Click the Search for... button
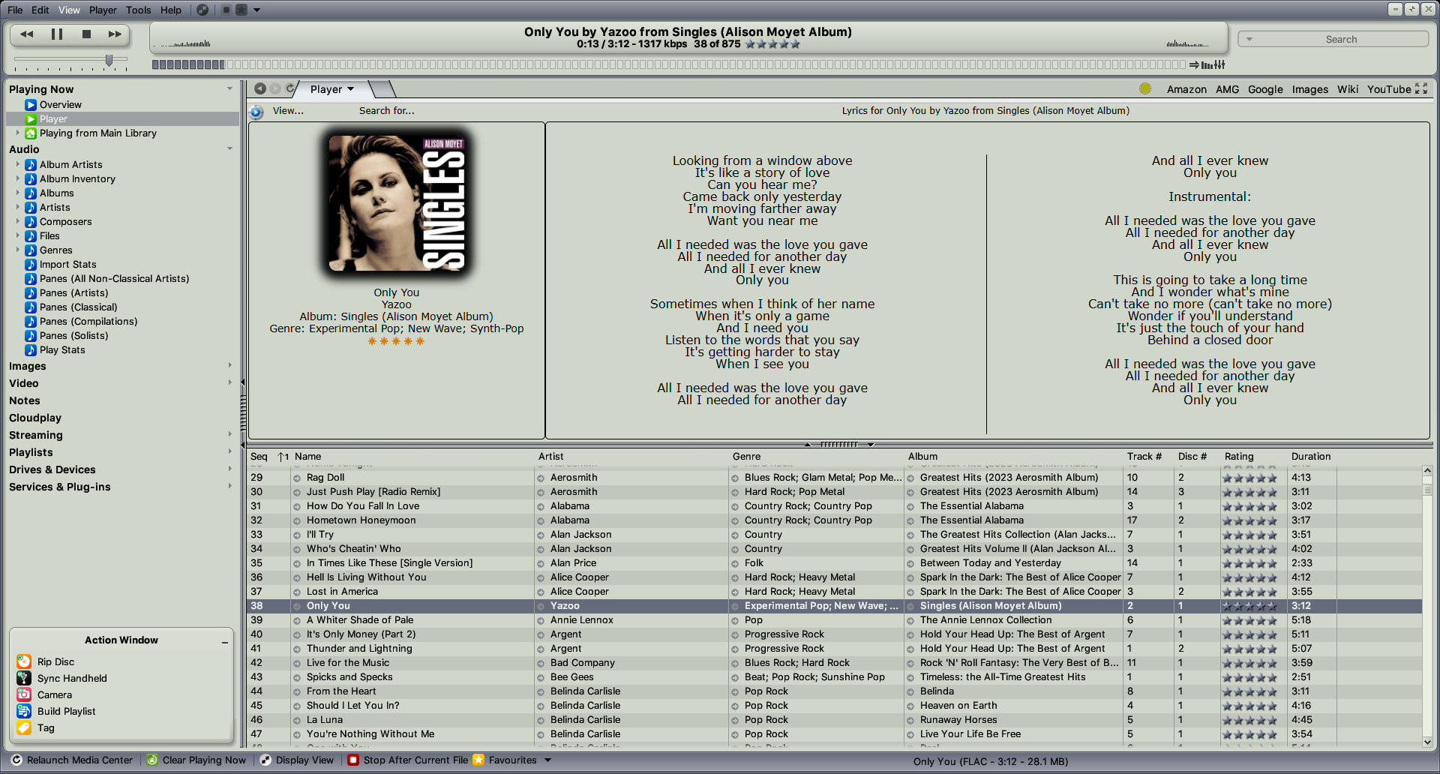This screenshot has width=1440, height=774. click(386, 110)
